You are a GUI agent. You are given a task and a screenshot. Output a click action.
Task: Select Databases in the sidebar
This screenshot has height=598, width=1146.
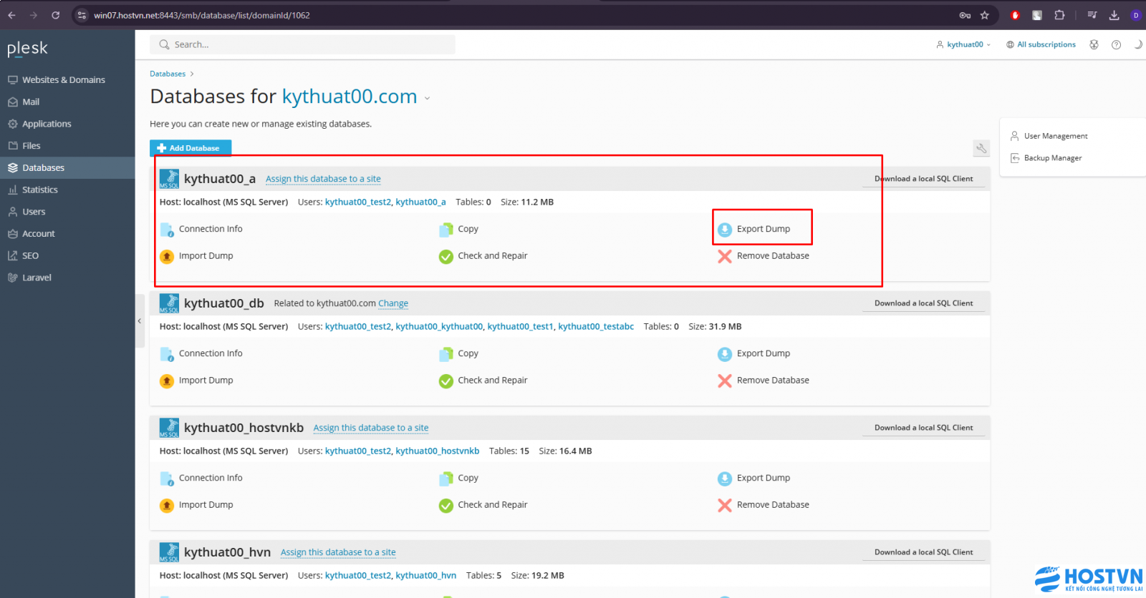coord(67,168)
